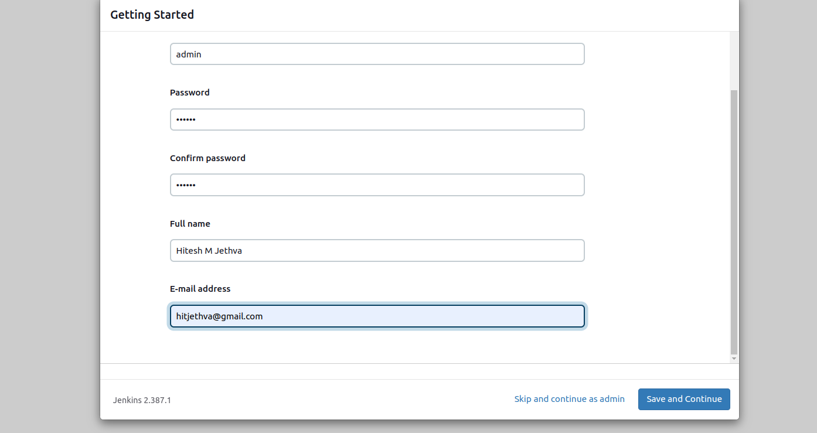Screen dimensions: 817x433
Task: Click the dialog's vertical scrollbar thumb
Action: point(734,223)
